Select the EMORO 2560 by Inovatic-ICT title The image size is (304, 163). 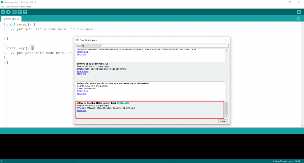pos(93,64)
